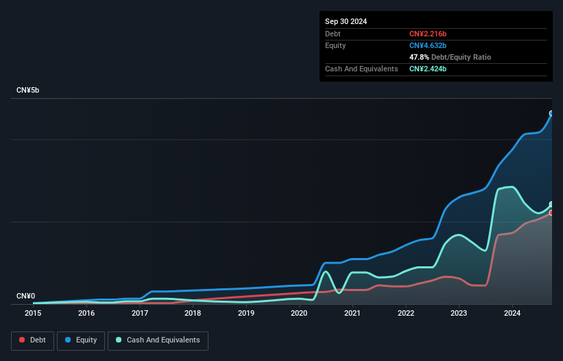Click the Cash And Equivalents tooltip label
Screen dimensions: 563x361
361,69
